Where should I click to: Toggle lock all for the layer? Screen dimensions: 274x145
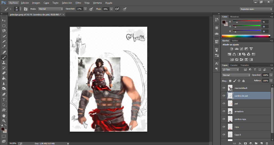244,81
